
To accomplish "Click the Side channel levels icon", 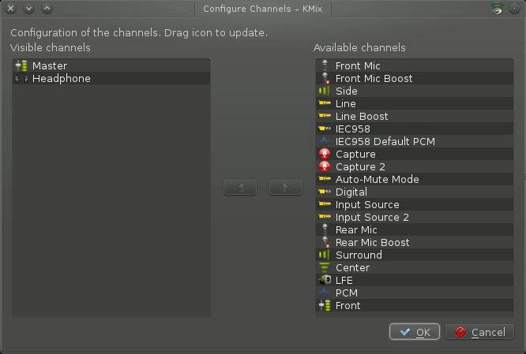I will (324, 91).
